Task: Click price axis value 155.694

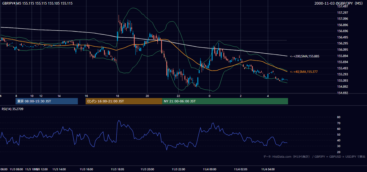Action: click(x=343, y=62)
